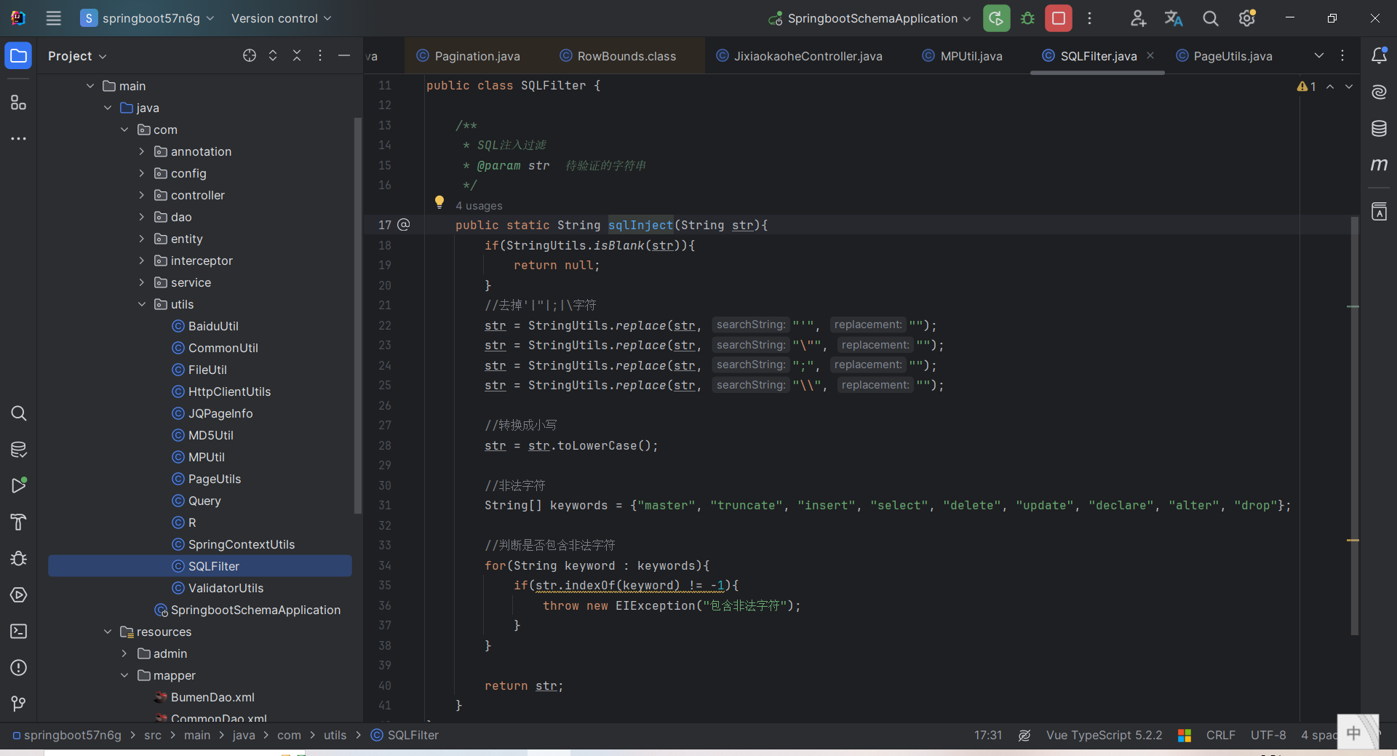This screenshot has height=756, width=1397.
Task: Open IDE settings gear
Action: point(1247,18)
